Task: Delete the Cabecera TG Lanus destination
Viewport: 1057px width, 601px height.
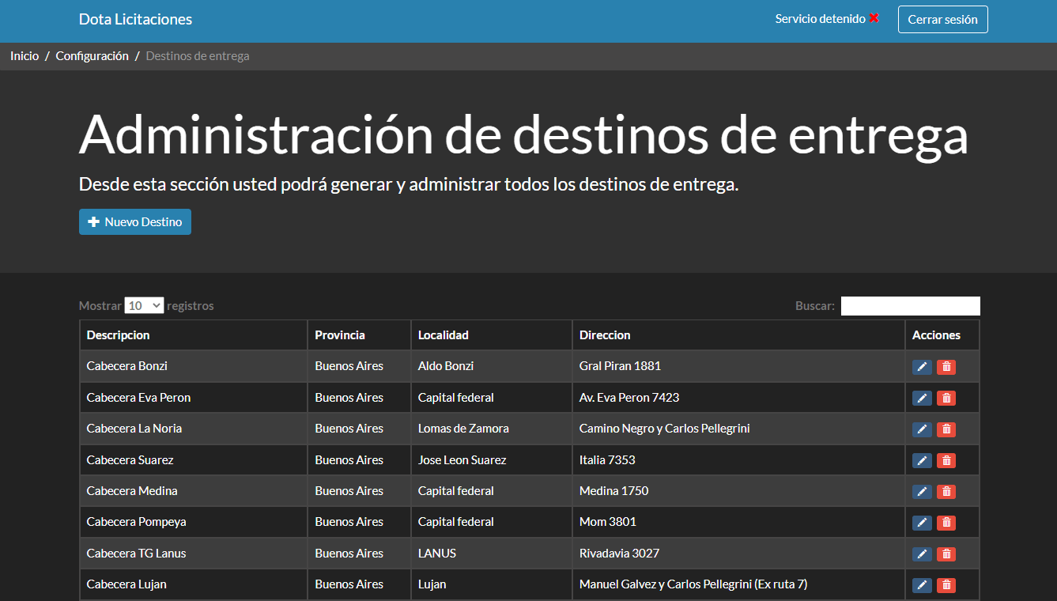Action: [x=946, y=554]
